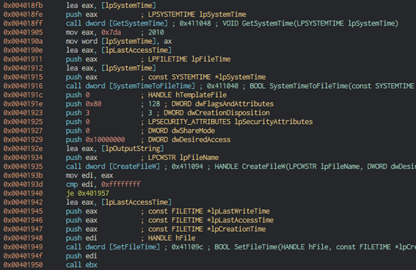
Task: Click the call ebx instruction
Action: point(81,265)
